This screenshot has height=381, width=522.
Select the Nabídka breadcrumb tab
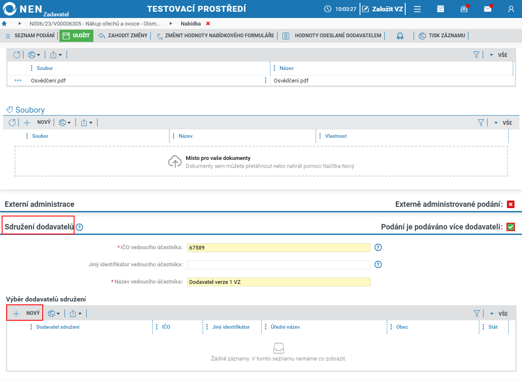191,23
